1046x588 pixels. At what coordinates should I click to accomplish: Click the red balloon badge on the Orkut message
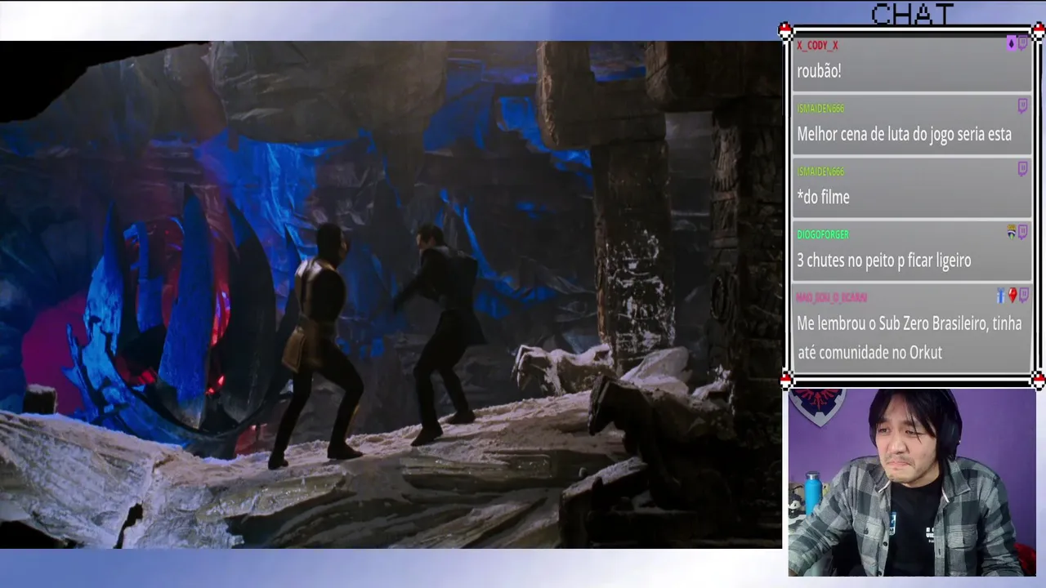coord(1012,296)
